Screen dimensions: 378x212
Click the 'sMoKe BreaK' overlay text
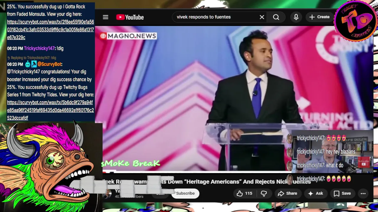131,163
